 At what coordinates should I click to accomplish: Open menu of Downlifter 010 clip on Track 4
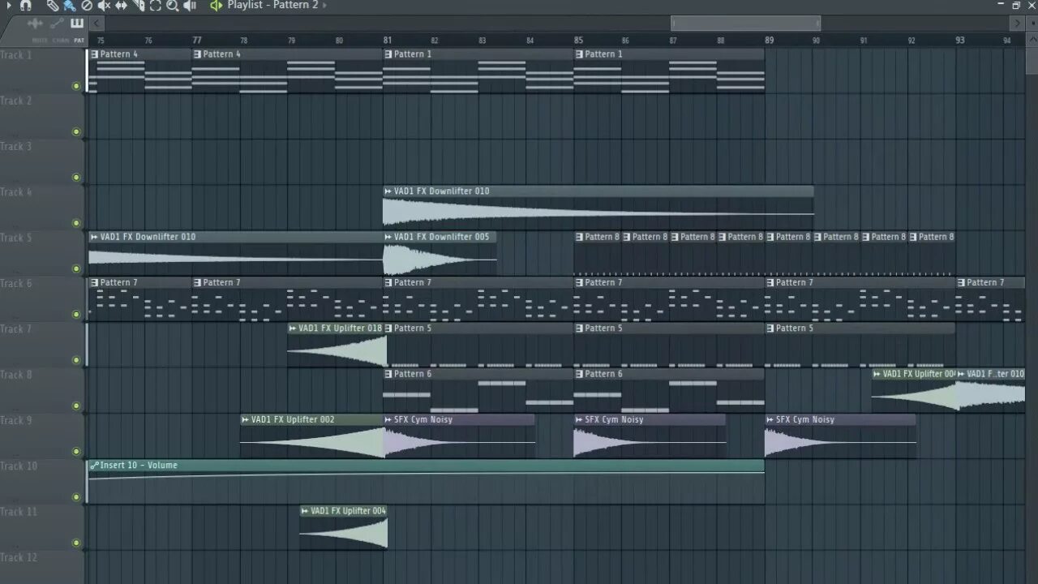tap(388, 191)
